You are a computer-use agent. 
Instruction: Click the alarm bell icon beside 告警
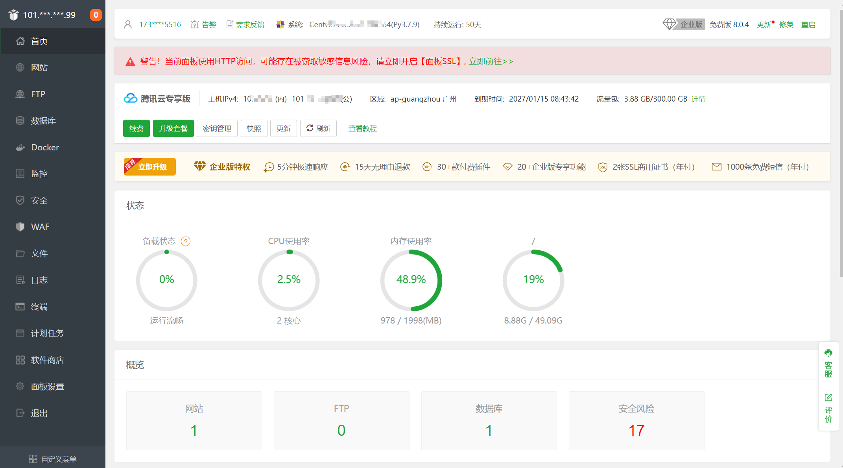[x=194, y=24]
